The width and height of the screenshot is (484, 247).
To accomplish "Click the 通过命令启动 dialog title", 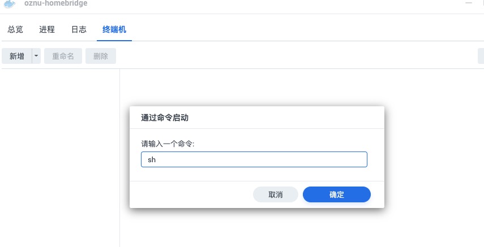I will tap(165, 118).
